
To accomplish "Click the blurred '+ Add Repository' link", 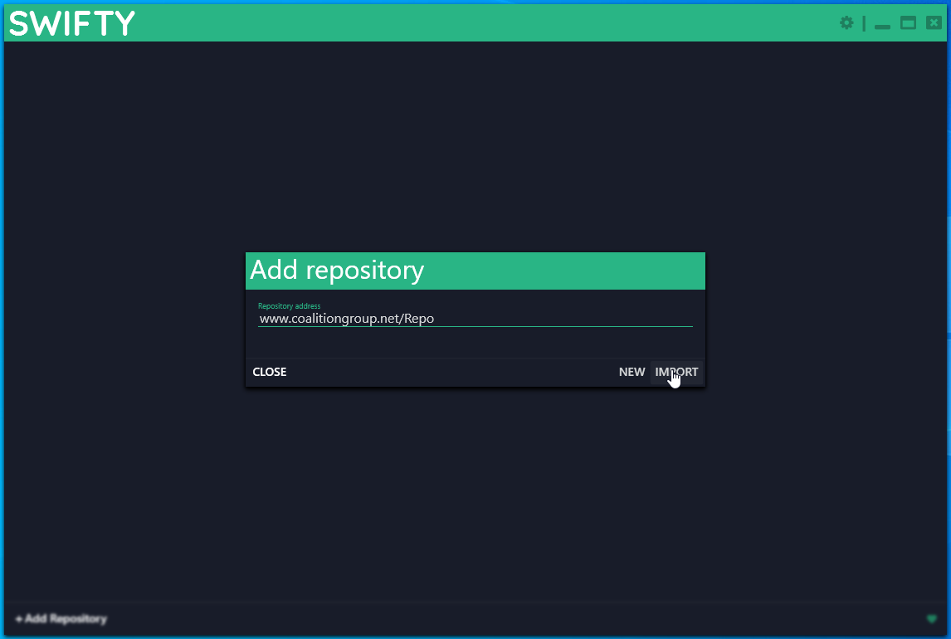I will click(x=61, y=619).
